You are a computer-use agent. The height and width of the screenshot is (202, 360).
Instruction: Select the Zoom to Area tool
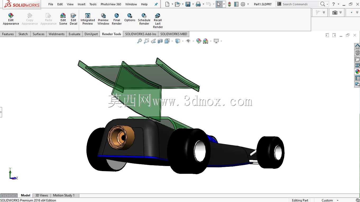[146, 41]
